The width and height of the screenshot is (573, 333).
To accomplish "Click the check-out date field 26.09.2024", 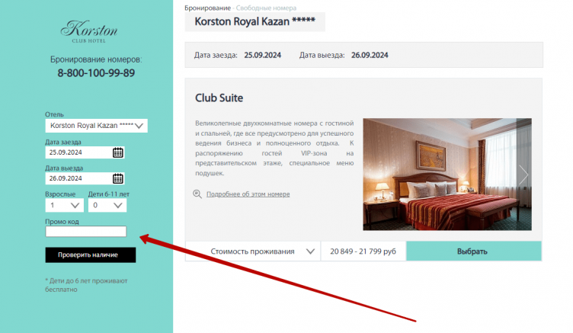I will (78, 178).
